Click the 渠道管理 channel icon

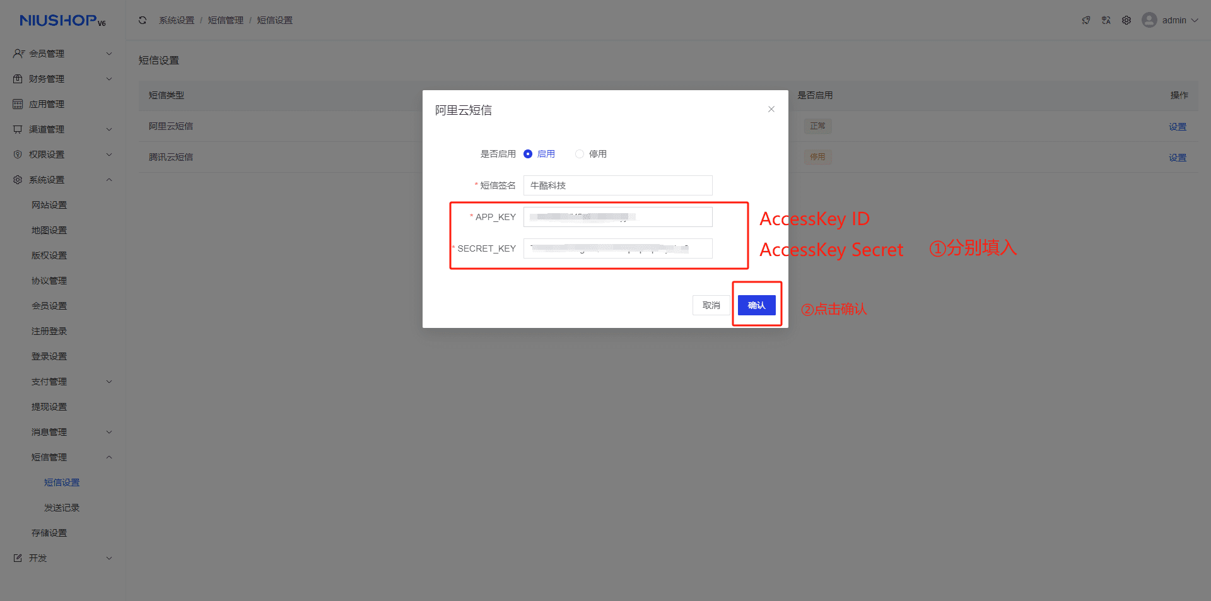pyautogui.click(x=18, y=129)
